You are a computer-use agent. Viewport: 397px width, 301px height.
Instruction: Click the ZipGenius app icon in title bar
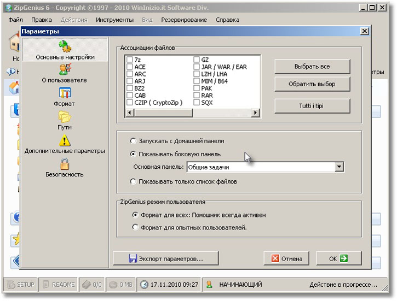click(9, 8)
